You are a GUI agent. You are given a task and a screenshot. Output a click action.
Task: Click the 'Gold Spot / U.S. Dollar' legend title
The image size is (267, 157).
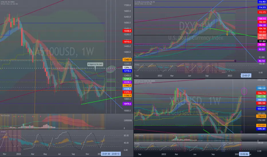pyautogui.click(x=145, y=81)
